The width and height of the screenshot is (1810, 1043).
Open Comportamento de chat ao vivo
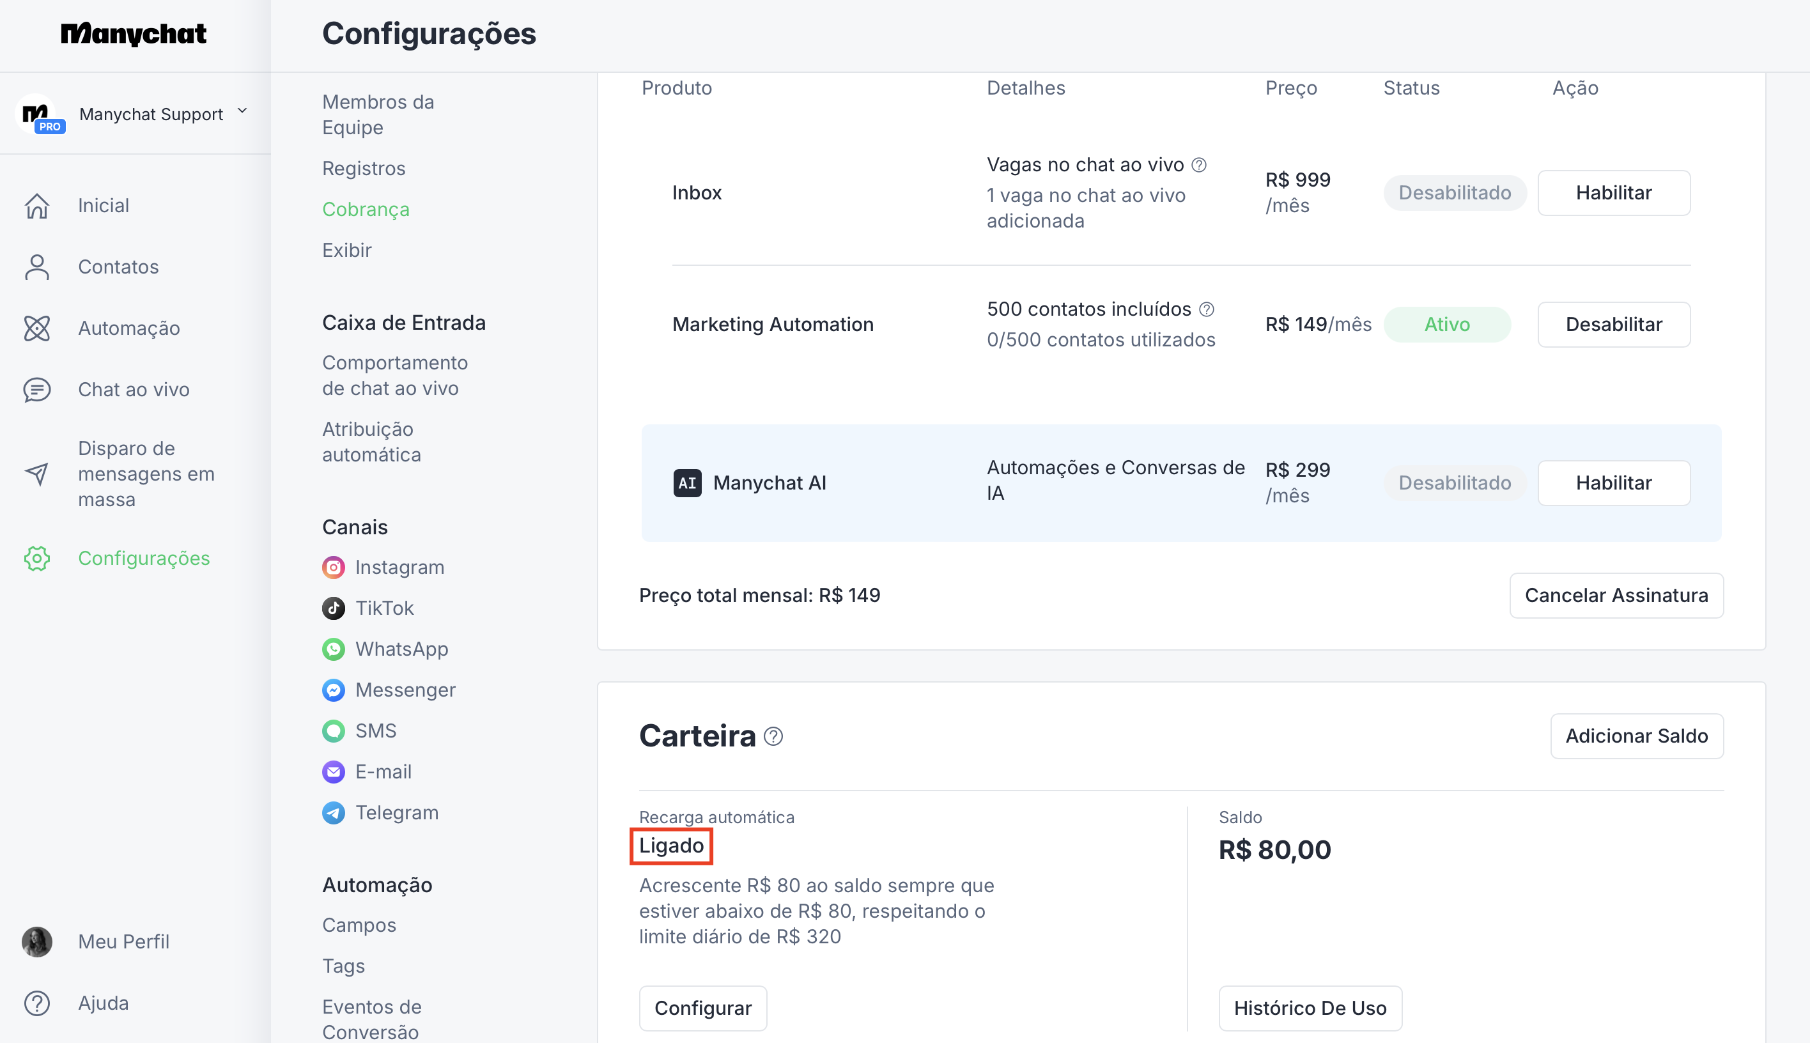[395, 375]
